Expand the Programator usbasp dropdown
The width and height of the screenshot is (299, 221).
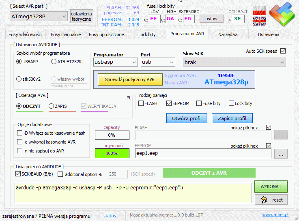click(x=116, y=62)
